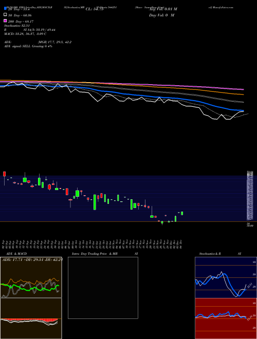257x339 pixels.
Task: Click the first red candlestick at far left
Action: coord(4,174)
